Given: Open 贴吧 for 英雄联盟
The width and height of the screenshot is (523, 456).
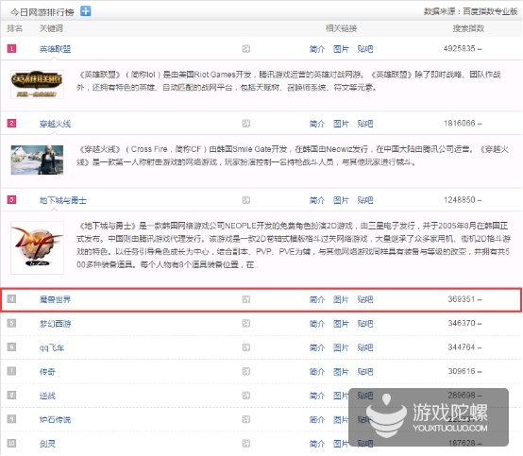Looking at the screenshot, I should click(365, 49).
